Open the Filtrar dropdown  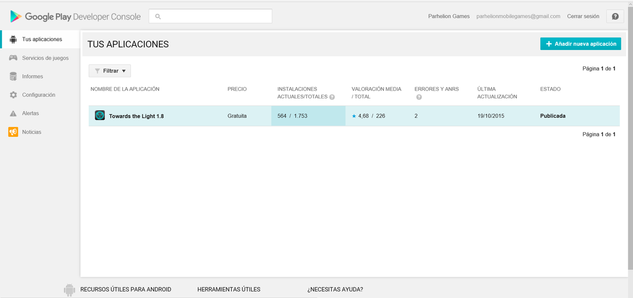click(x=110, y=71)
